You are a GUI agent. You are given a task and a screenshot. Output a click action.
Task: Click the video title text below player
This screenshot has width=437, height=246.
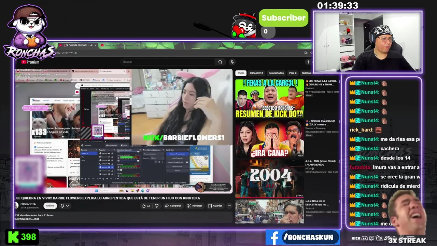tap(108, 198)
